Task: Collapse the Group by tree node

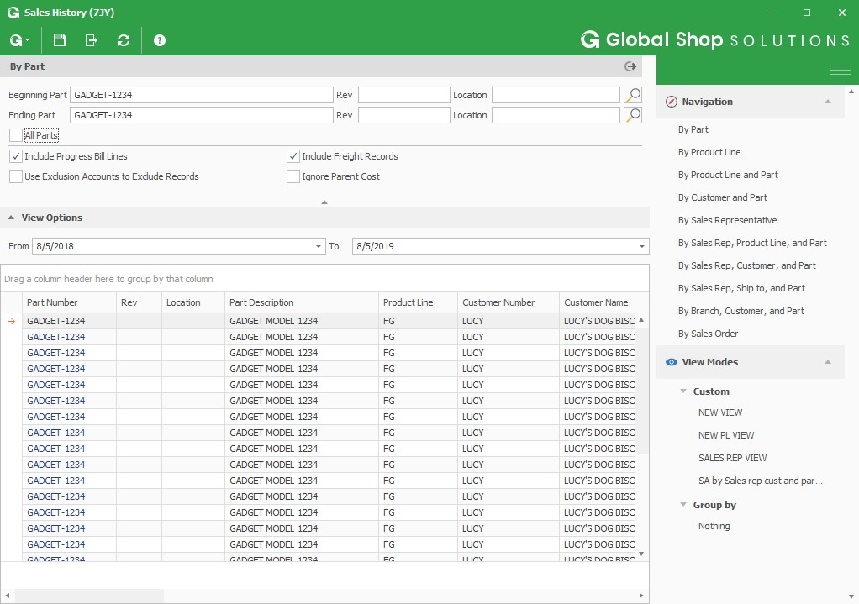Action: point(683,504)
